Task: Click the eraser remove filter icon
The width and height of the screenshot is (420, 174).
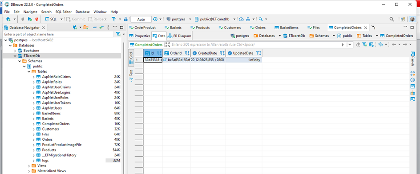Action: point(358,45)
